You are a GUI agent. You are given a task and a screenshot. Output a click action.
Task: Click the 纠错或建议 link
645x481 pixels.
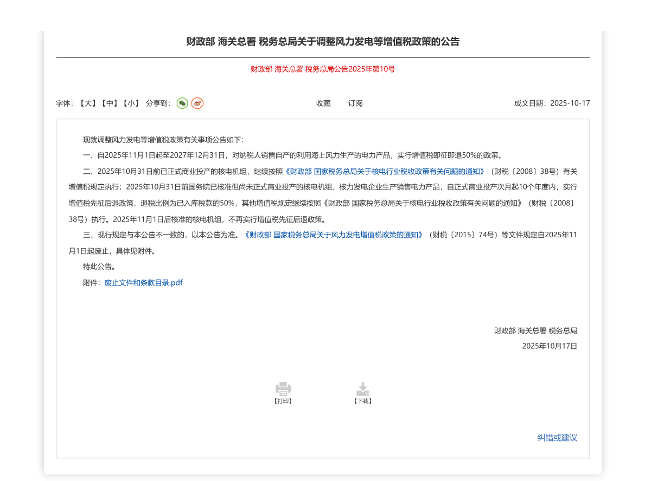tap(557, 438)
